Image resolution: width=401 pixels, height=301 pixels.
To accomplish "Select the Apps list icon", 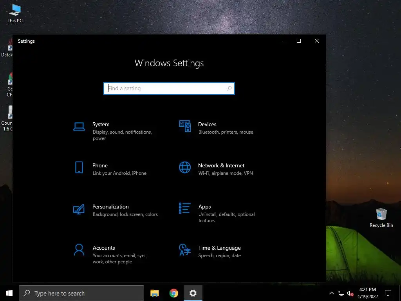I will tap(185, 208).
